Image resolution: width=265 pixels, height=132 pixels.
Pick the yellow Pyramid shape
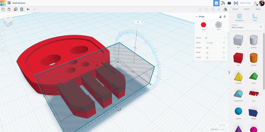pos(238,77)
